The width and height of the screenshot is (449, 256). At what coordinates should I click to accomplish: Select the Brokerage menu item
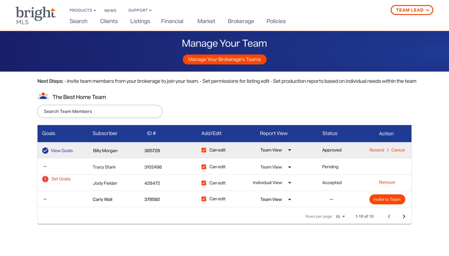(241, 21)
